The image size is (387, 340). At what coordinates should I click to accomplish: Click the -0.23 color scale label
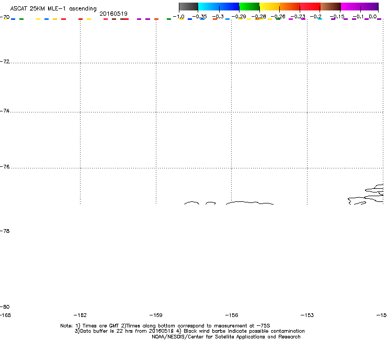(x=298, y=17)
